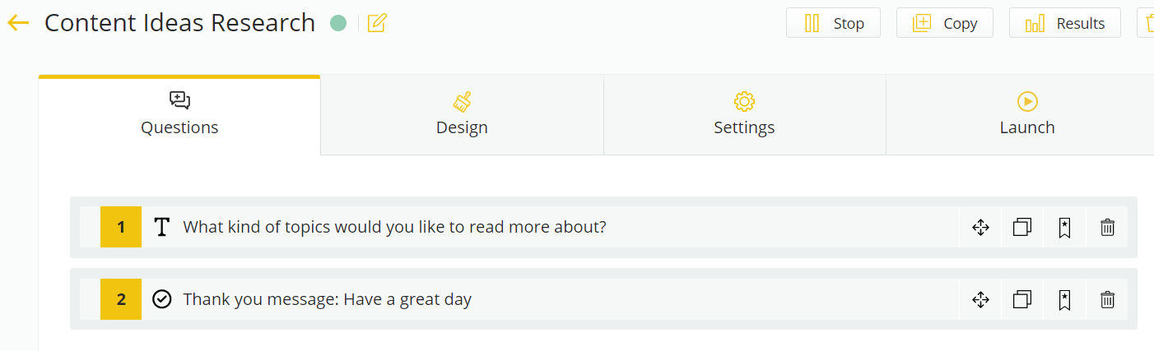Delete the thank you message item
Image resolution: width=1154 pixels, height=351 pixels.
tap(1107, 299)
